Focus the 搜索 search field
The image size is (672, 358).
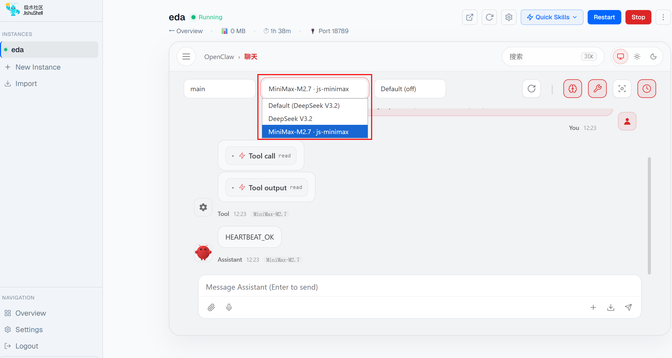[553, 56]
